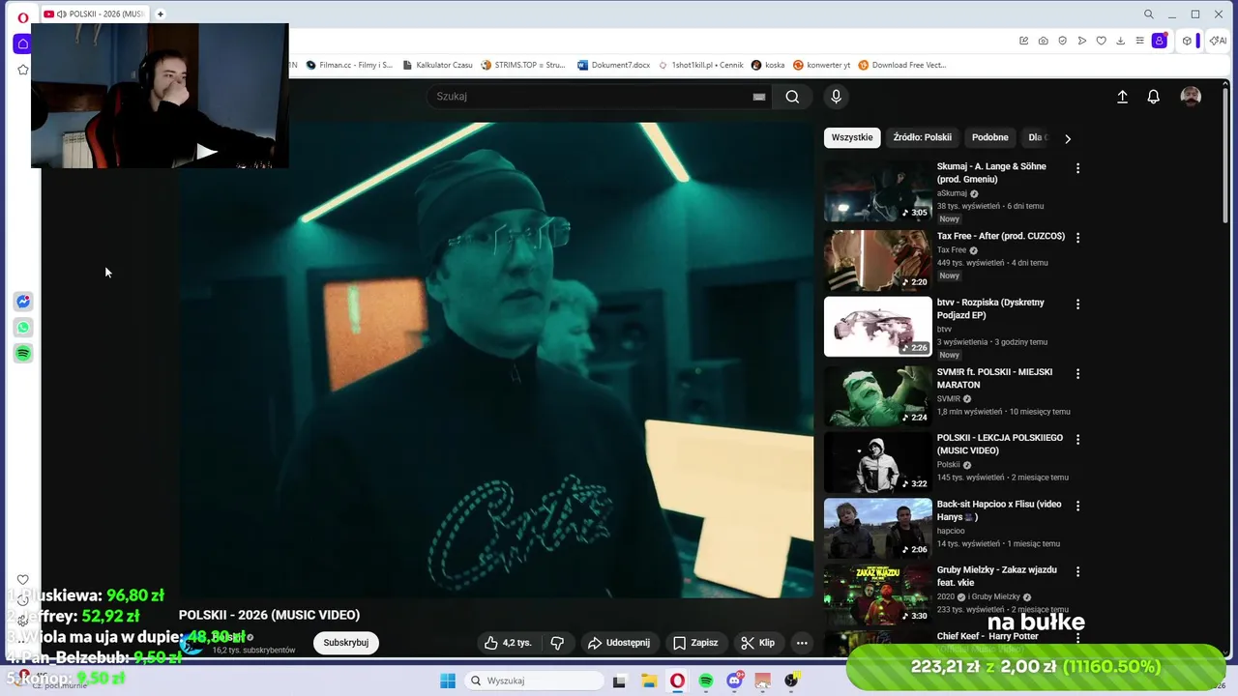The width and height of the screenshot is (1238, 696).
Task: Like the video, 4,2 tys.
Action: [509, 643]
